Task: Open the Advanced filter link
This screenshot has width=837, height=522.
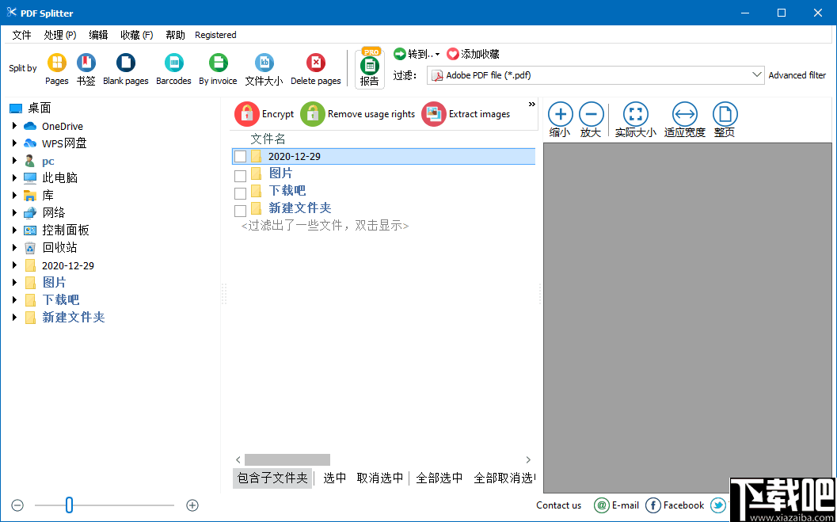Action: point(797,74)
